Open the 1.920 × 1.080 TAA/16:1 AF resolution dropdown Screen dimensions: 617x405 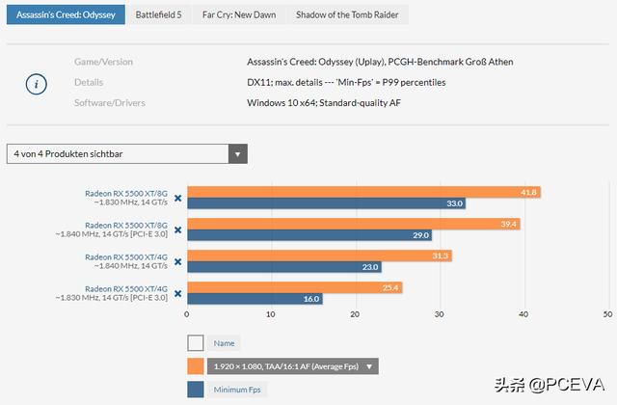(293, 366)
